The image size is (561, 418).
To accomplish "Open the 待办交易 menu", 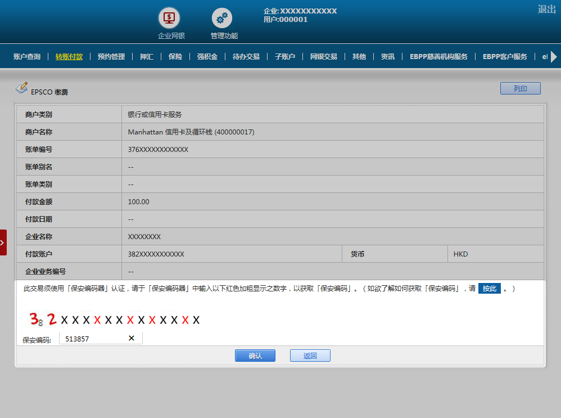I will tap(246, 57).
